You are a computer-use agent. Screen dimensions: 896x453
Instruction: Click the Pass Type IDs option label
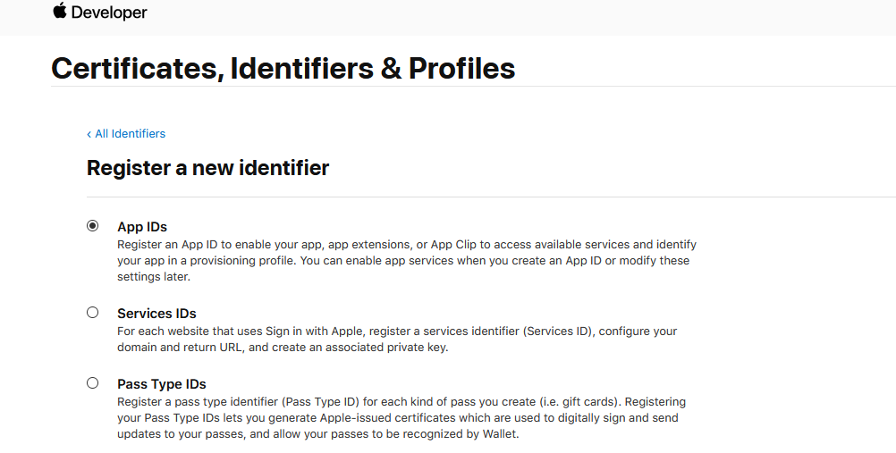coord(162,384)
